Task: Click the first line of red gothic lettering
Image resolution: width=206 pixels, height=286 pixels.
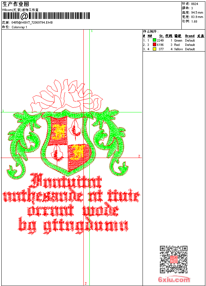Action: pos(66,181)
